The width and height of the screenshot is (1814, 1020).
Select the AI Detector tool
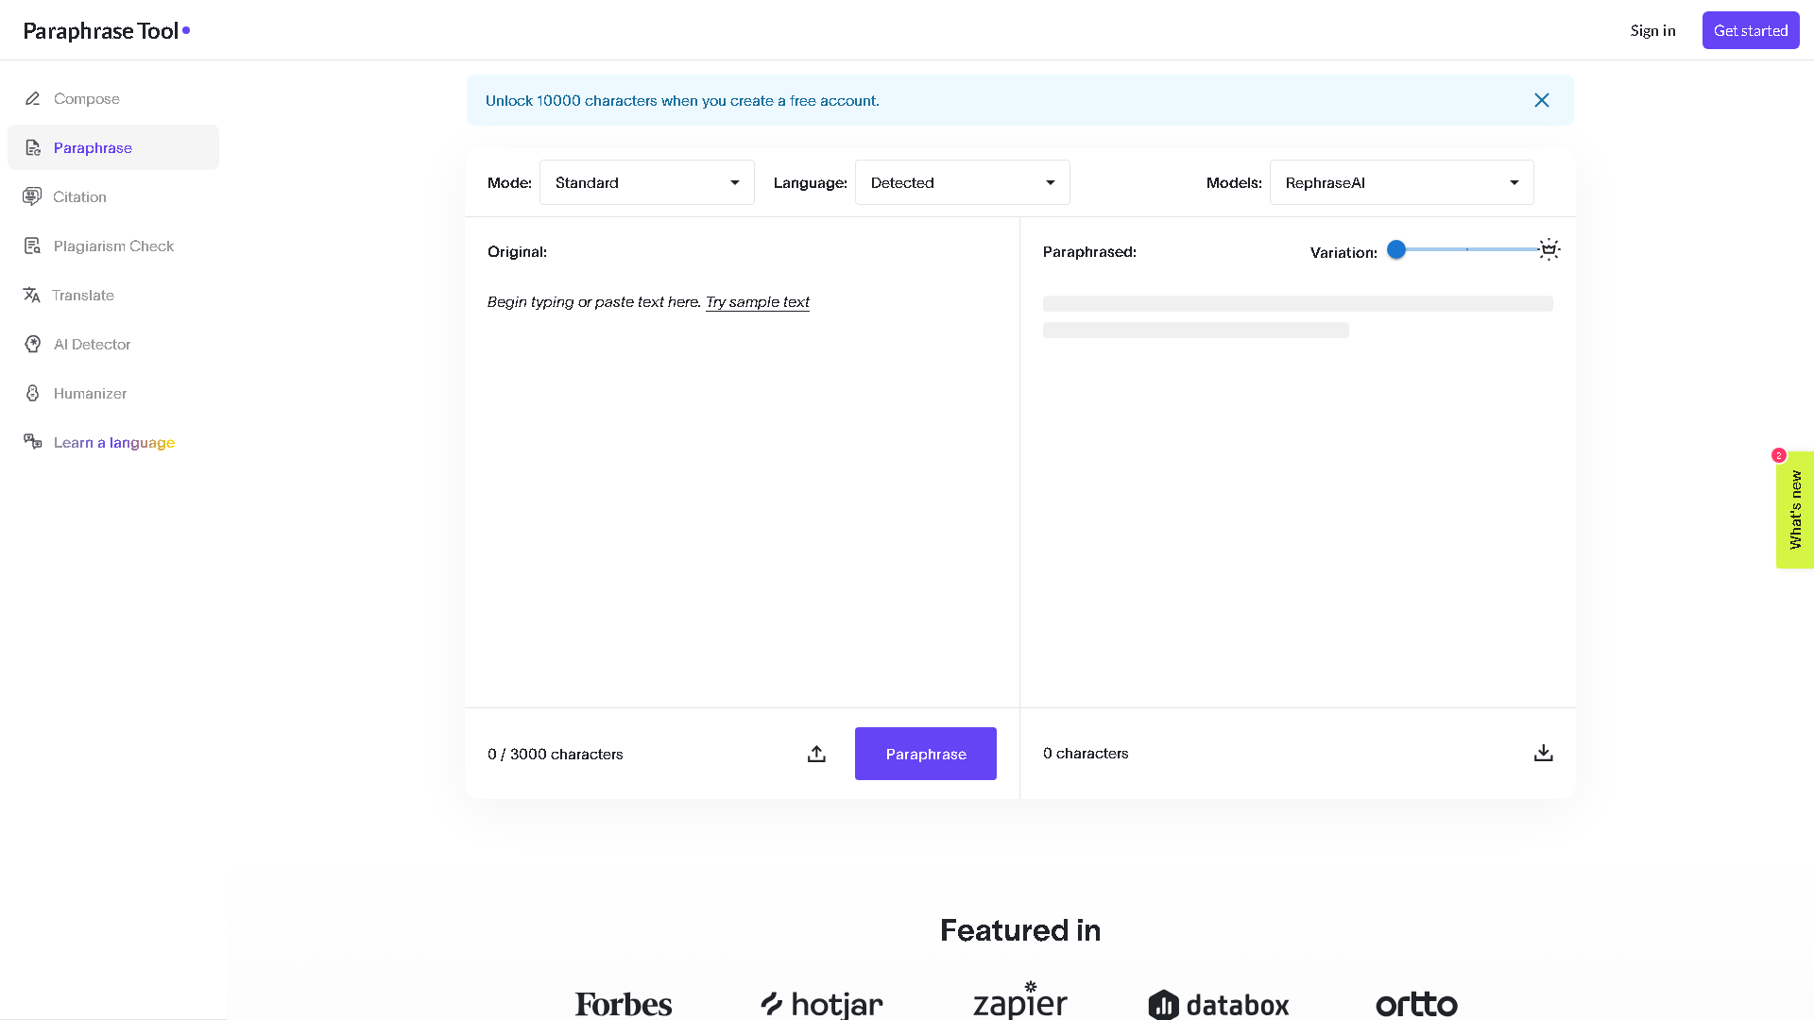92,344
